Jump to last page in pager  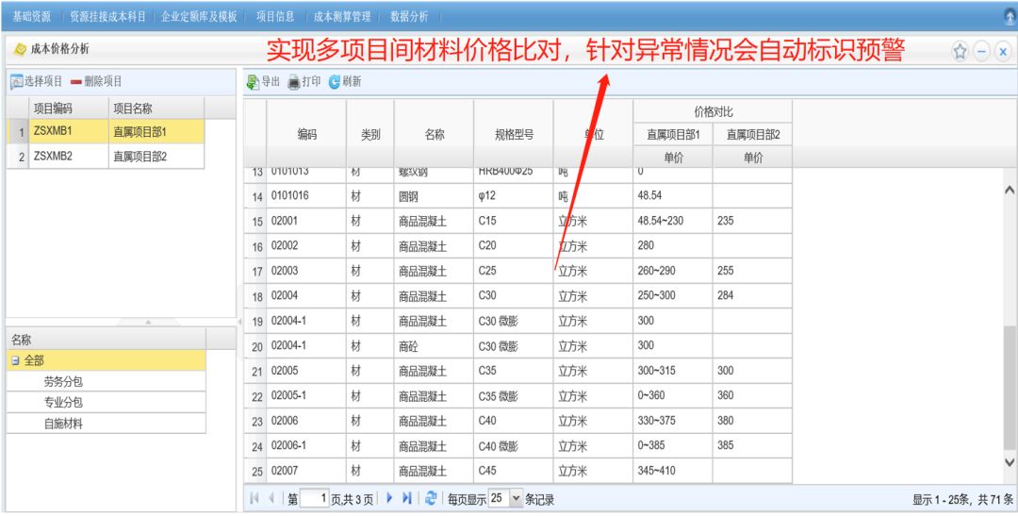point(408,499)
